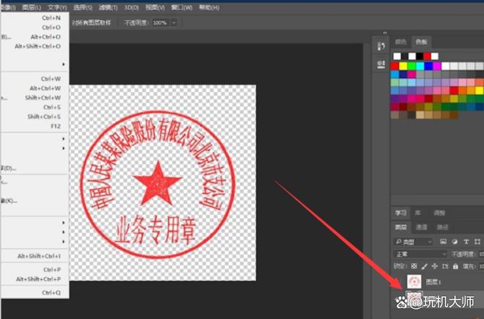Screen dimensions: 484x319
Task: Click the lock image pixels brush icon
Action: coord(423,265)
